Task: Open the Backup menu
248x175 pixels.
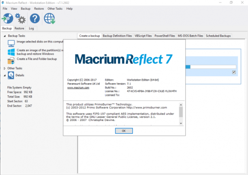Action: coord(26,9)
